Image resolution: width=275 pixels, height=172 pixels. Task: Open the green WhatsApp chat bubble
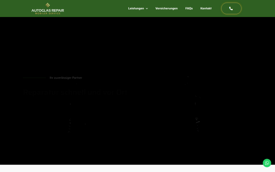pos(267,163)
